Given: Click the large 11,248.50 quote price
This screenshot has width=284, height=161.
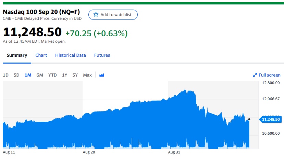Looking at the screenshot, I should click(x=32, y=32).
